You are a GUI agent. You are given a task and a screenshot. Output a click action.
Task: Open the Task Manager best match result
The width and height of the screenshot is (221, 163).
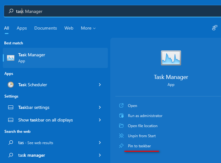pyautogui.click(x=55, y=58)
